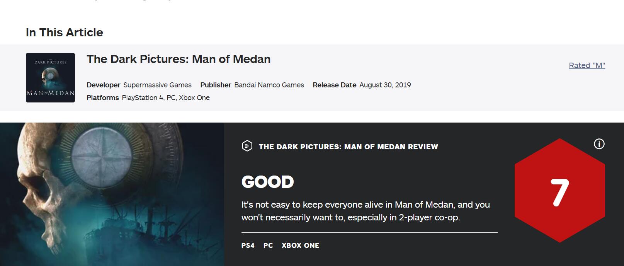Open the Man of Medan cover thumbnail
Viewport: 624px width, 266px height.
(50, 78)
